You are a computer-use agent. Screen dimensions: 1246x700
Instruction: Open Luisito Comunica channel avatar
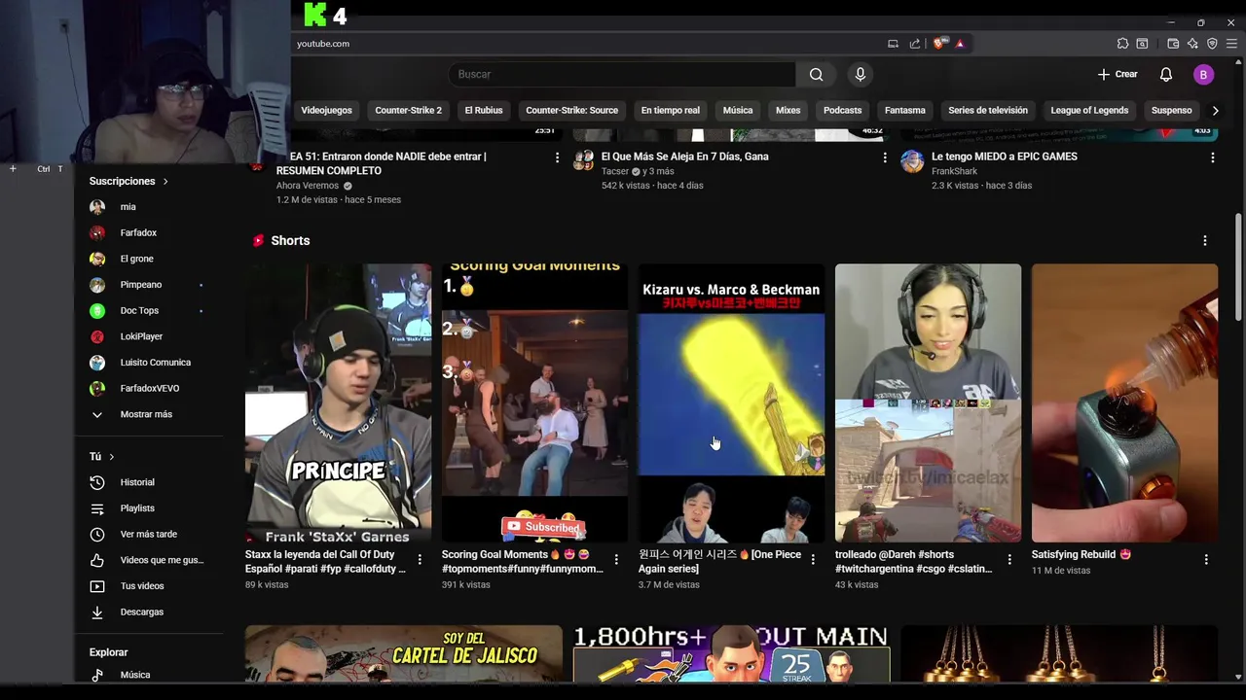97,363
